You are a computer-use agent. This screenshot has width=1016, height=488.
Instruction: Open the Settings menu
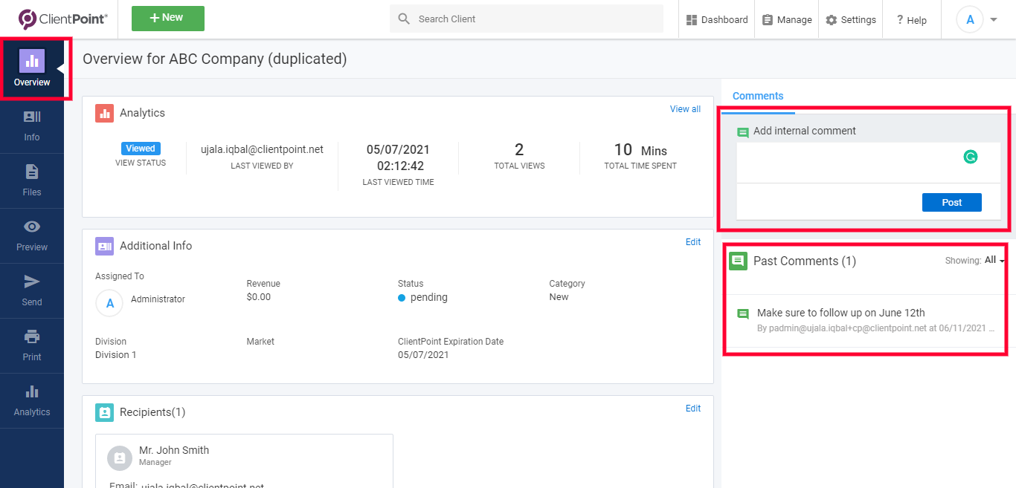[x=851, y=20]
